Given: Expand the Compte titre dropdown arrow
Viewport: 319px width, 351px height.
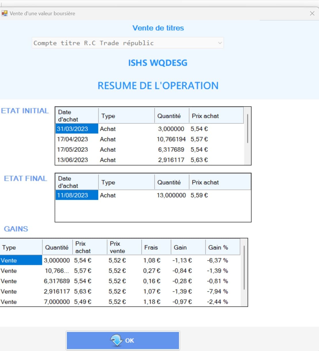Looking at the screenshot, I should click(220, 43).
